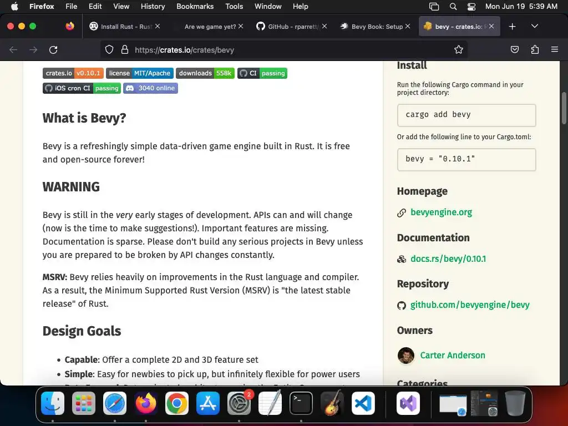The width and height of the screenshot is (568, 426).
Task: Open Carter Anderson owner profile
Action: click(453, 356)
